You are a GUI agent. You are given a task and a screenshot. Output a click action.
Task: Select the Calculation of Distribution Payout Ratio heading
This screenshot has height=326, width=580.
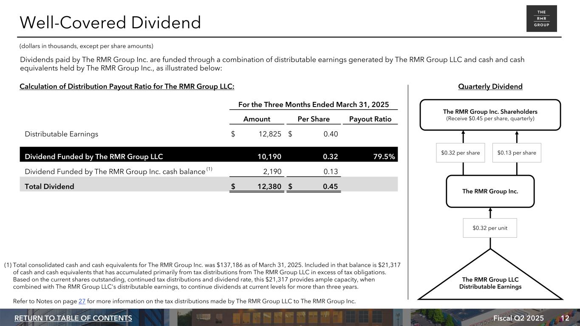127,87
